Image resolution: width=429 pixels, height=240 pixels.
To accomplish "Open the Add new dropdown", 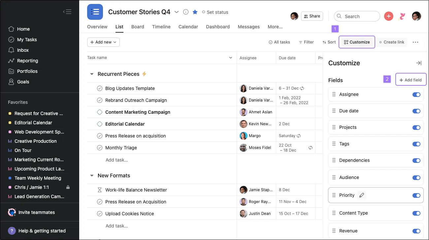I will (103, 42).
